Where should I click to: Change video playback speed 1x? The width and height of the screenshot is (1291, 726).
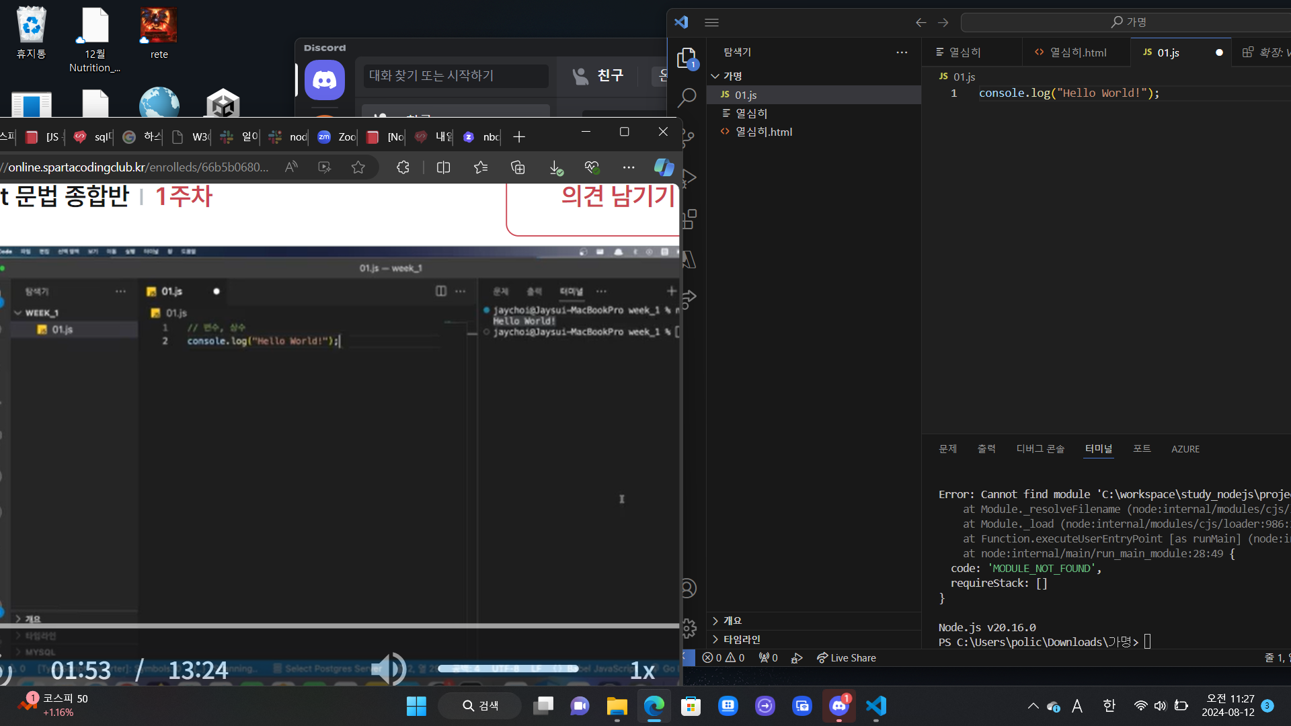pyautogui.click(x=642, y=671)
